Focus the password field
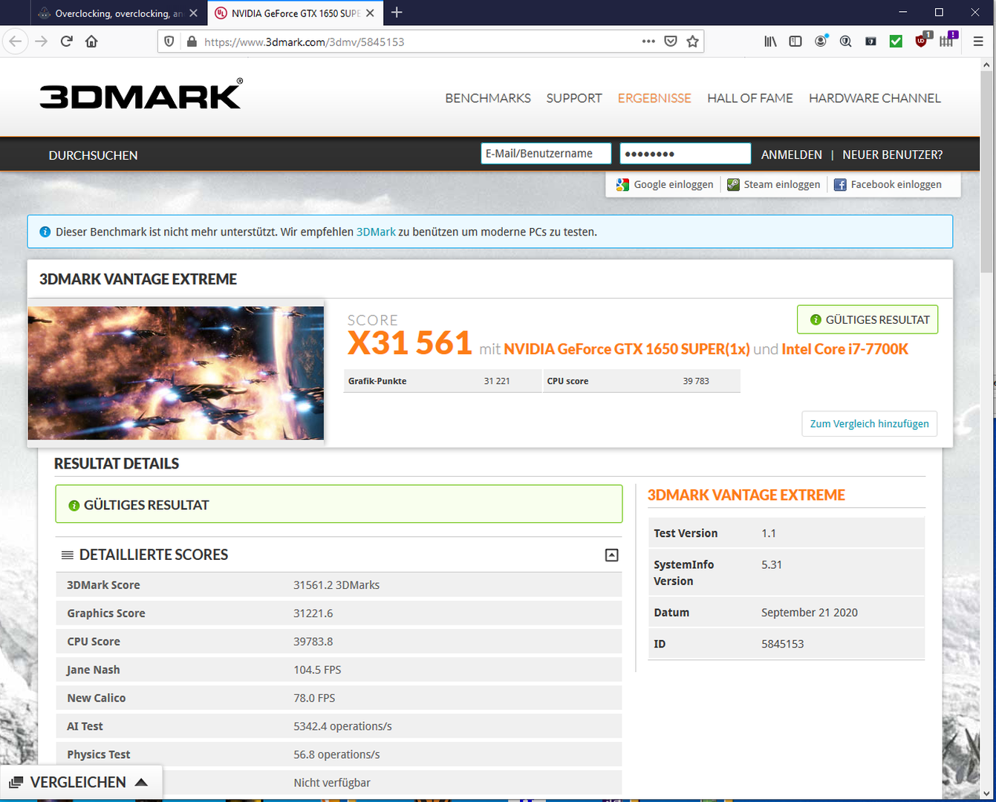This screenshot has height=802, width=996. tap(686, 154)
